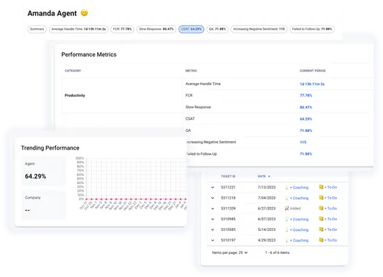
Task: Click the Performance Metrics heading
Action: (89, 54)
